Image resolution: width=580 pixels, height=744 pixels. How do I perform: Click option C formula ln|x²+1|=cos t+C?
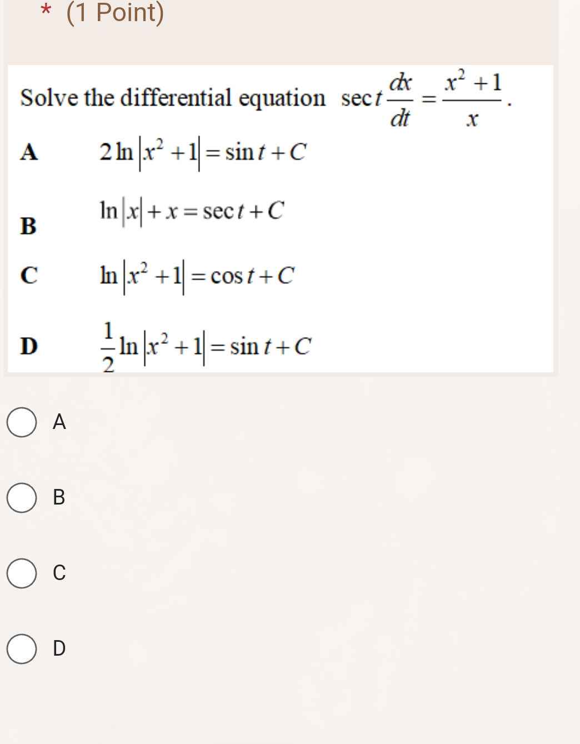click(197, 273)
